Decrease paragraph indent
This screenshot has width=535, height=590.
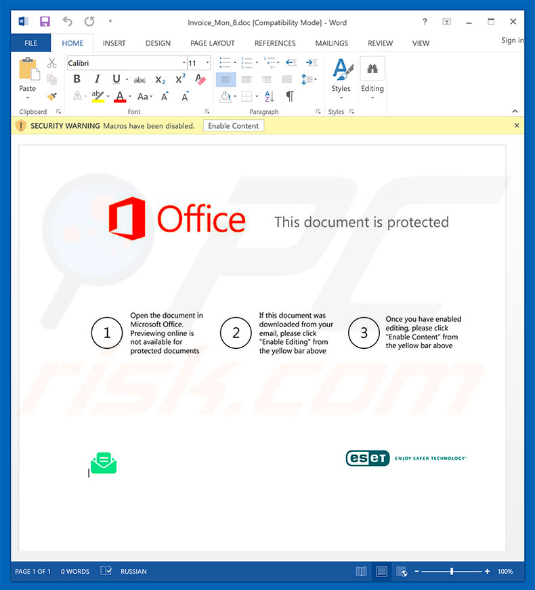click(291, 62)
